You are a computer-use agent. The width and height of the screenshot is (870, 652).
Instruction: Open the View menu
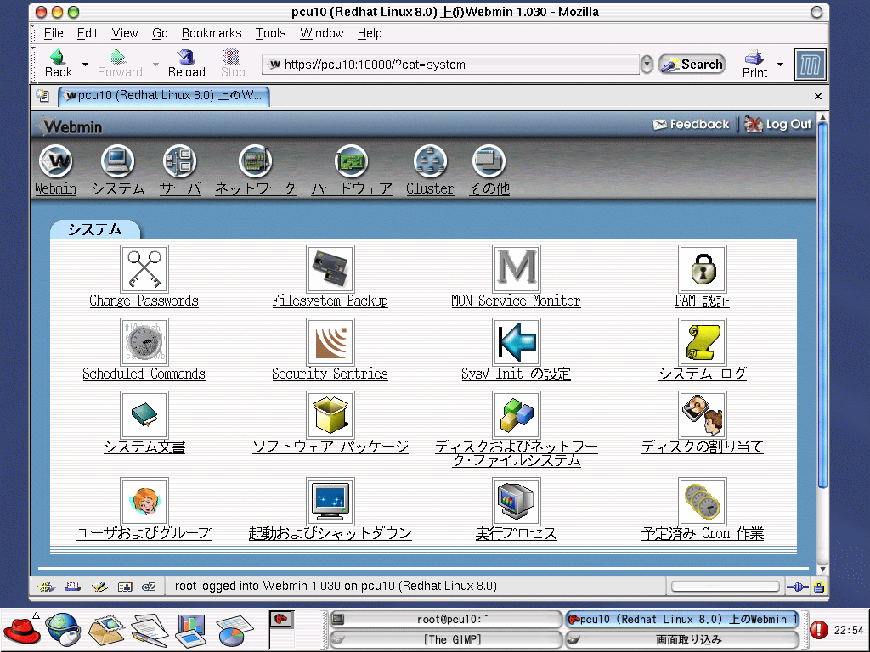[x=124, y=33]
